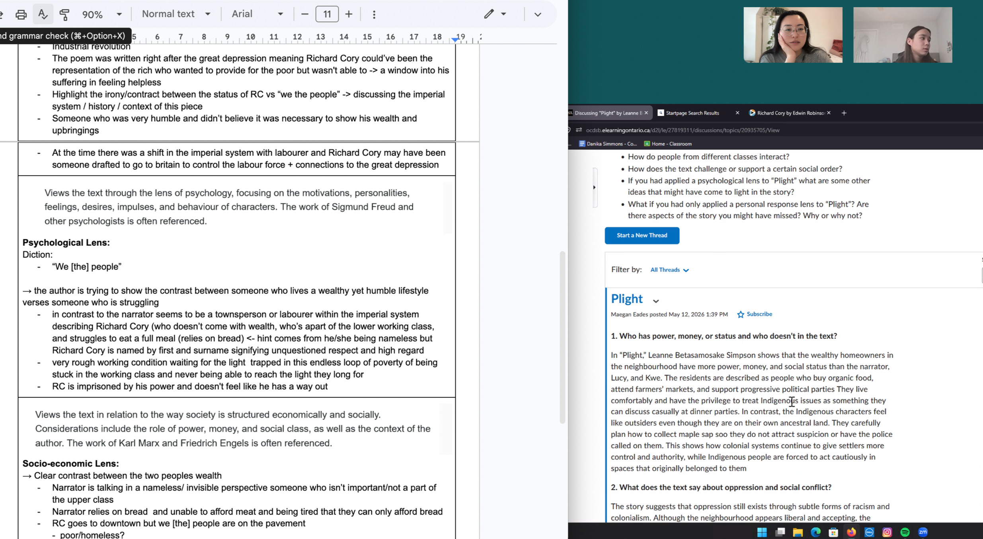
Task: Open Instagram from the taskbar
Action: coord(887,532)
